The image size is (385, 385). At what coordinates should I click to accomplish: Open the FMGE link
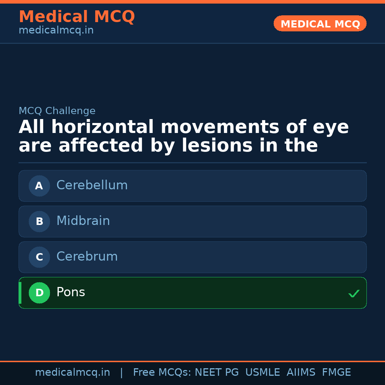click(x=336, y=372)
